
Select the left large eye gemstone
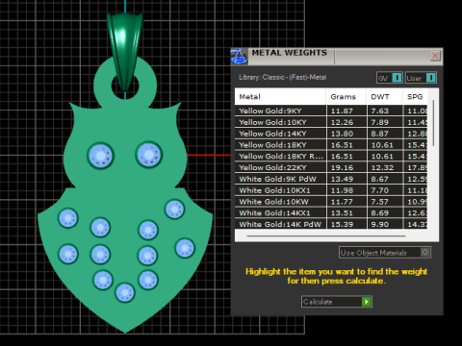[100, 156]
